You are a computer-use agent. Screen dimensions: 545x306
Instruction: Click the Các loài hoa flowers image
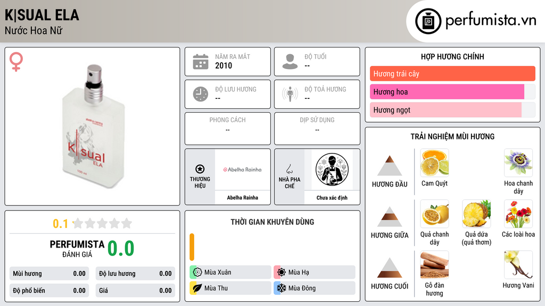[518, 214]
